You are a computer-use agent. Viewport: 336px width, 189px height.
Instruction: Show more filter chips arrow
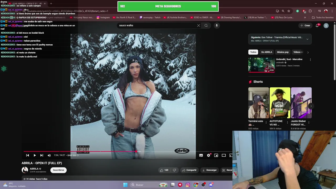[x=308, y=52]
